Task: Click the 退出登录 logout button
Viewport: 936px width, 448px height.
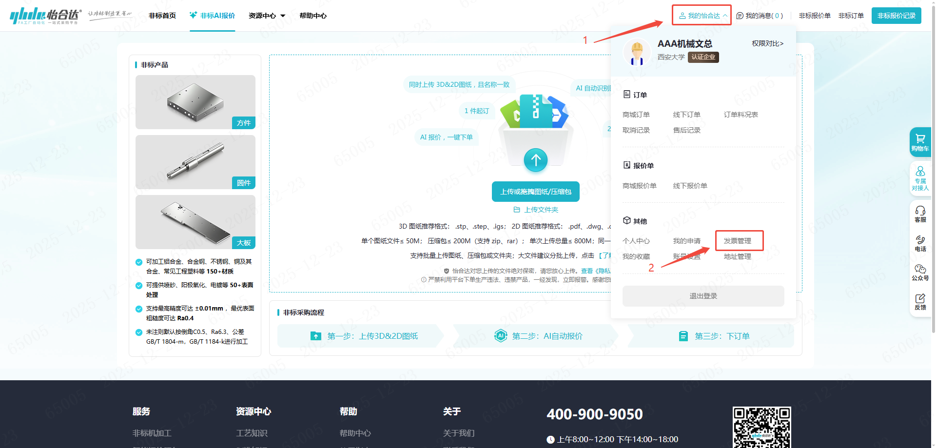Action: tap(703, 296)
